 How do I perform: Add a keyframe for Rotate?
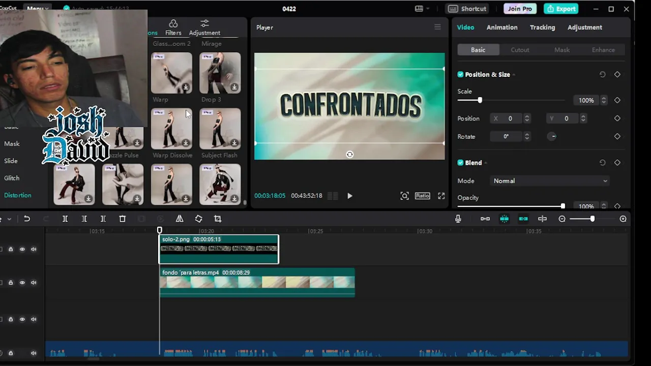coord(617,136)
